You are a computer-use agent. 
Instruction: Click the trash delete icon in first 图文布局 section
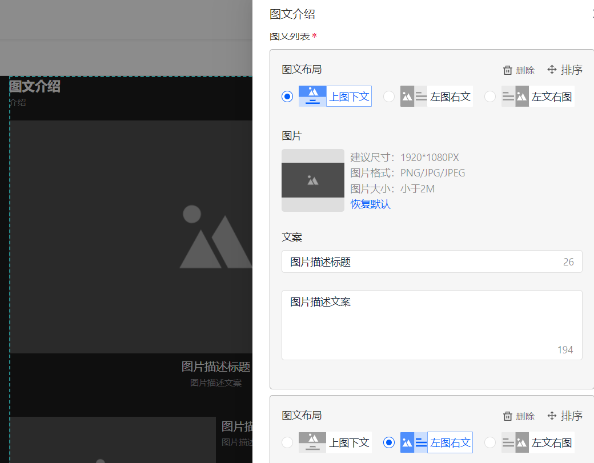(x=507, y=70)
